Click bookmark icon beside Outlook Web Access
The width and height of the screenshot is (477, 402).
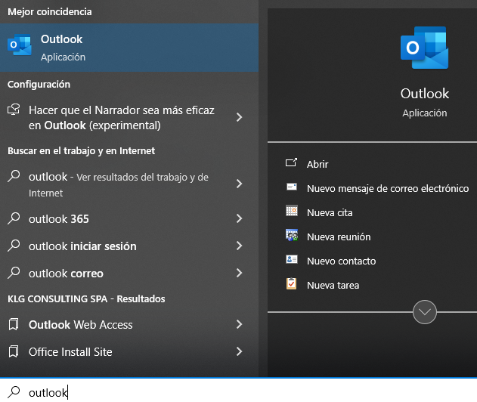pos(14,324)
